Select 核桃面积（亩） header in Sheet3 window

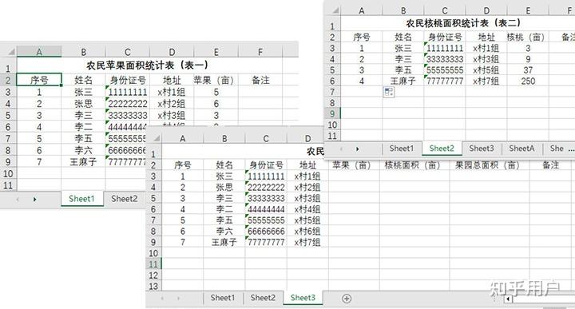tap(414, 165)
